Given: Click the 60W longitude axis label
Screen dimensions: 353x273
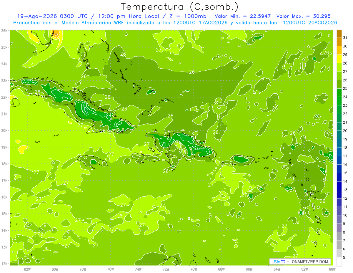Looking at the screenshot, I should coord(332,269).
